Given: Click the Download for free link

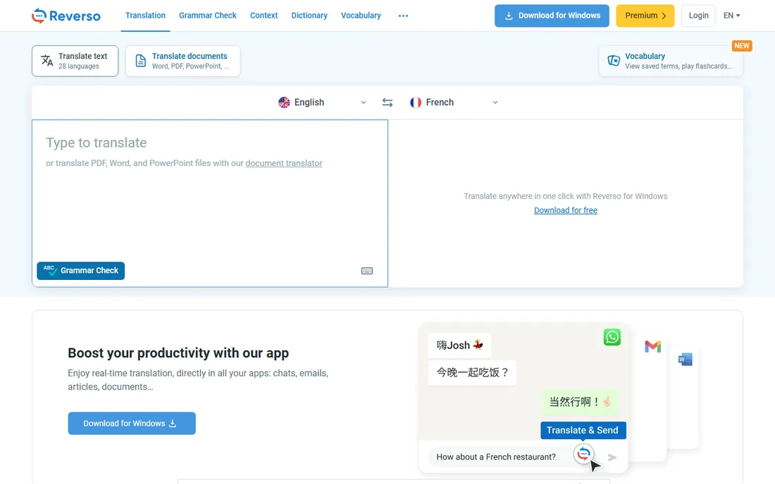Looking at the screenshot, I should [x=566, y=210].
